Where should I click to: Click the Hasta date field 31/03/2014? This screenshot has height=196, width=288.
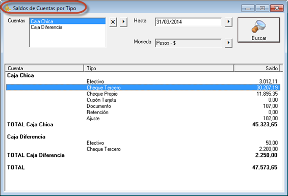point(188,22)
